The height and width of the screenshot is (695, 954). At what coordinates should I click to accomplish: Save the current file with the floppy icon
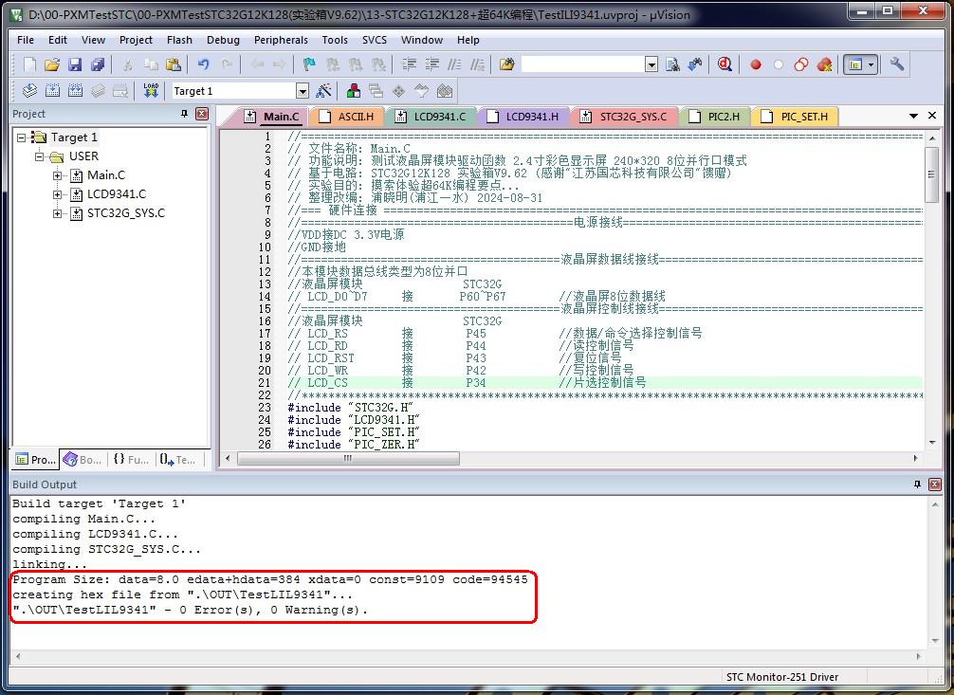tap(75, 64)
